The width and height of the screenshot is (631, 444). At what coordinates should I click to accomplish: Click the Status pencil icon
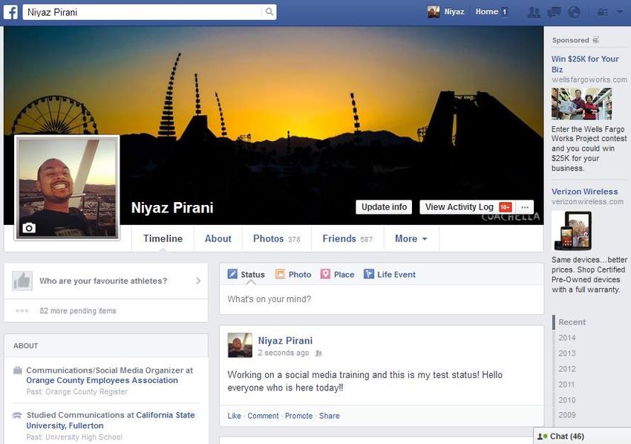pyautogui.click(x=232, y=274)
